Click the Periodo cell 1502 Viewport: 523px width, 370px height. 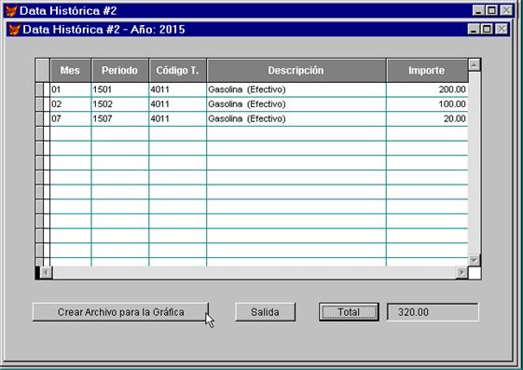pyautogui.click(x=119, y=104)
